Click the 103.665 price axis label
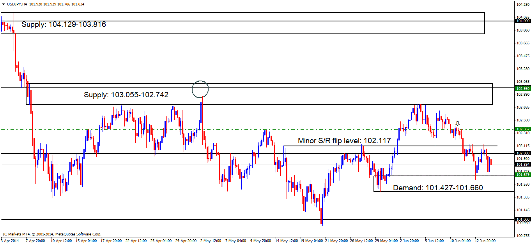This screenshot has width=531, height=244. [522, 43]
